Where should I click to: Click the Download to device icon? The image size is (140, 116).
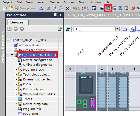(108, 8)
